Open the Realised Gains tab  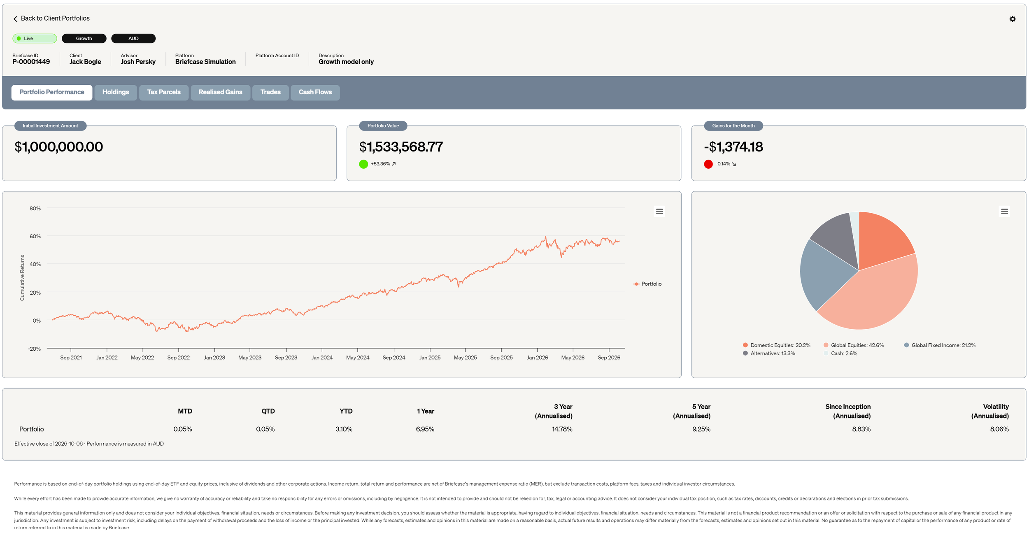[x=221, y=93]
